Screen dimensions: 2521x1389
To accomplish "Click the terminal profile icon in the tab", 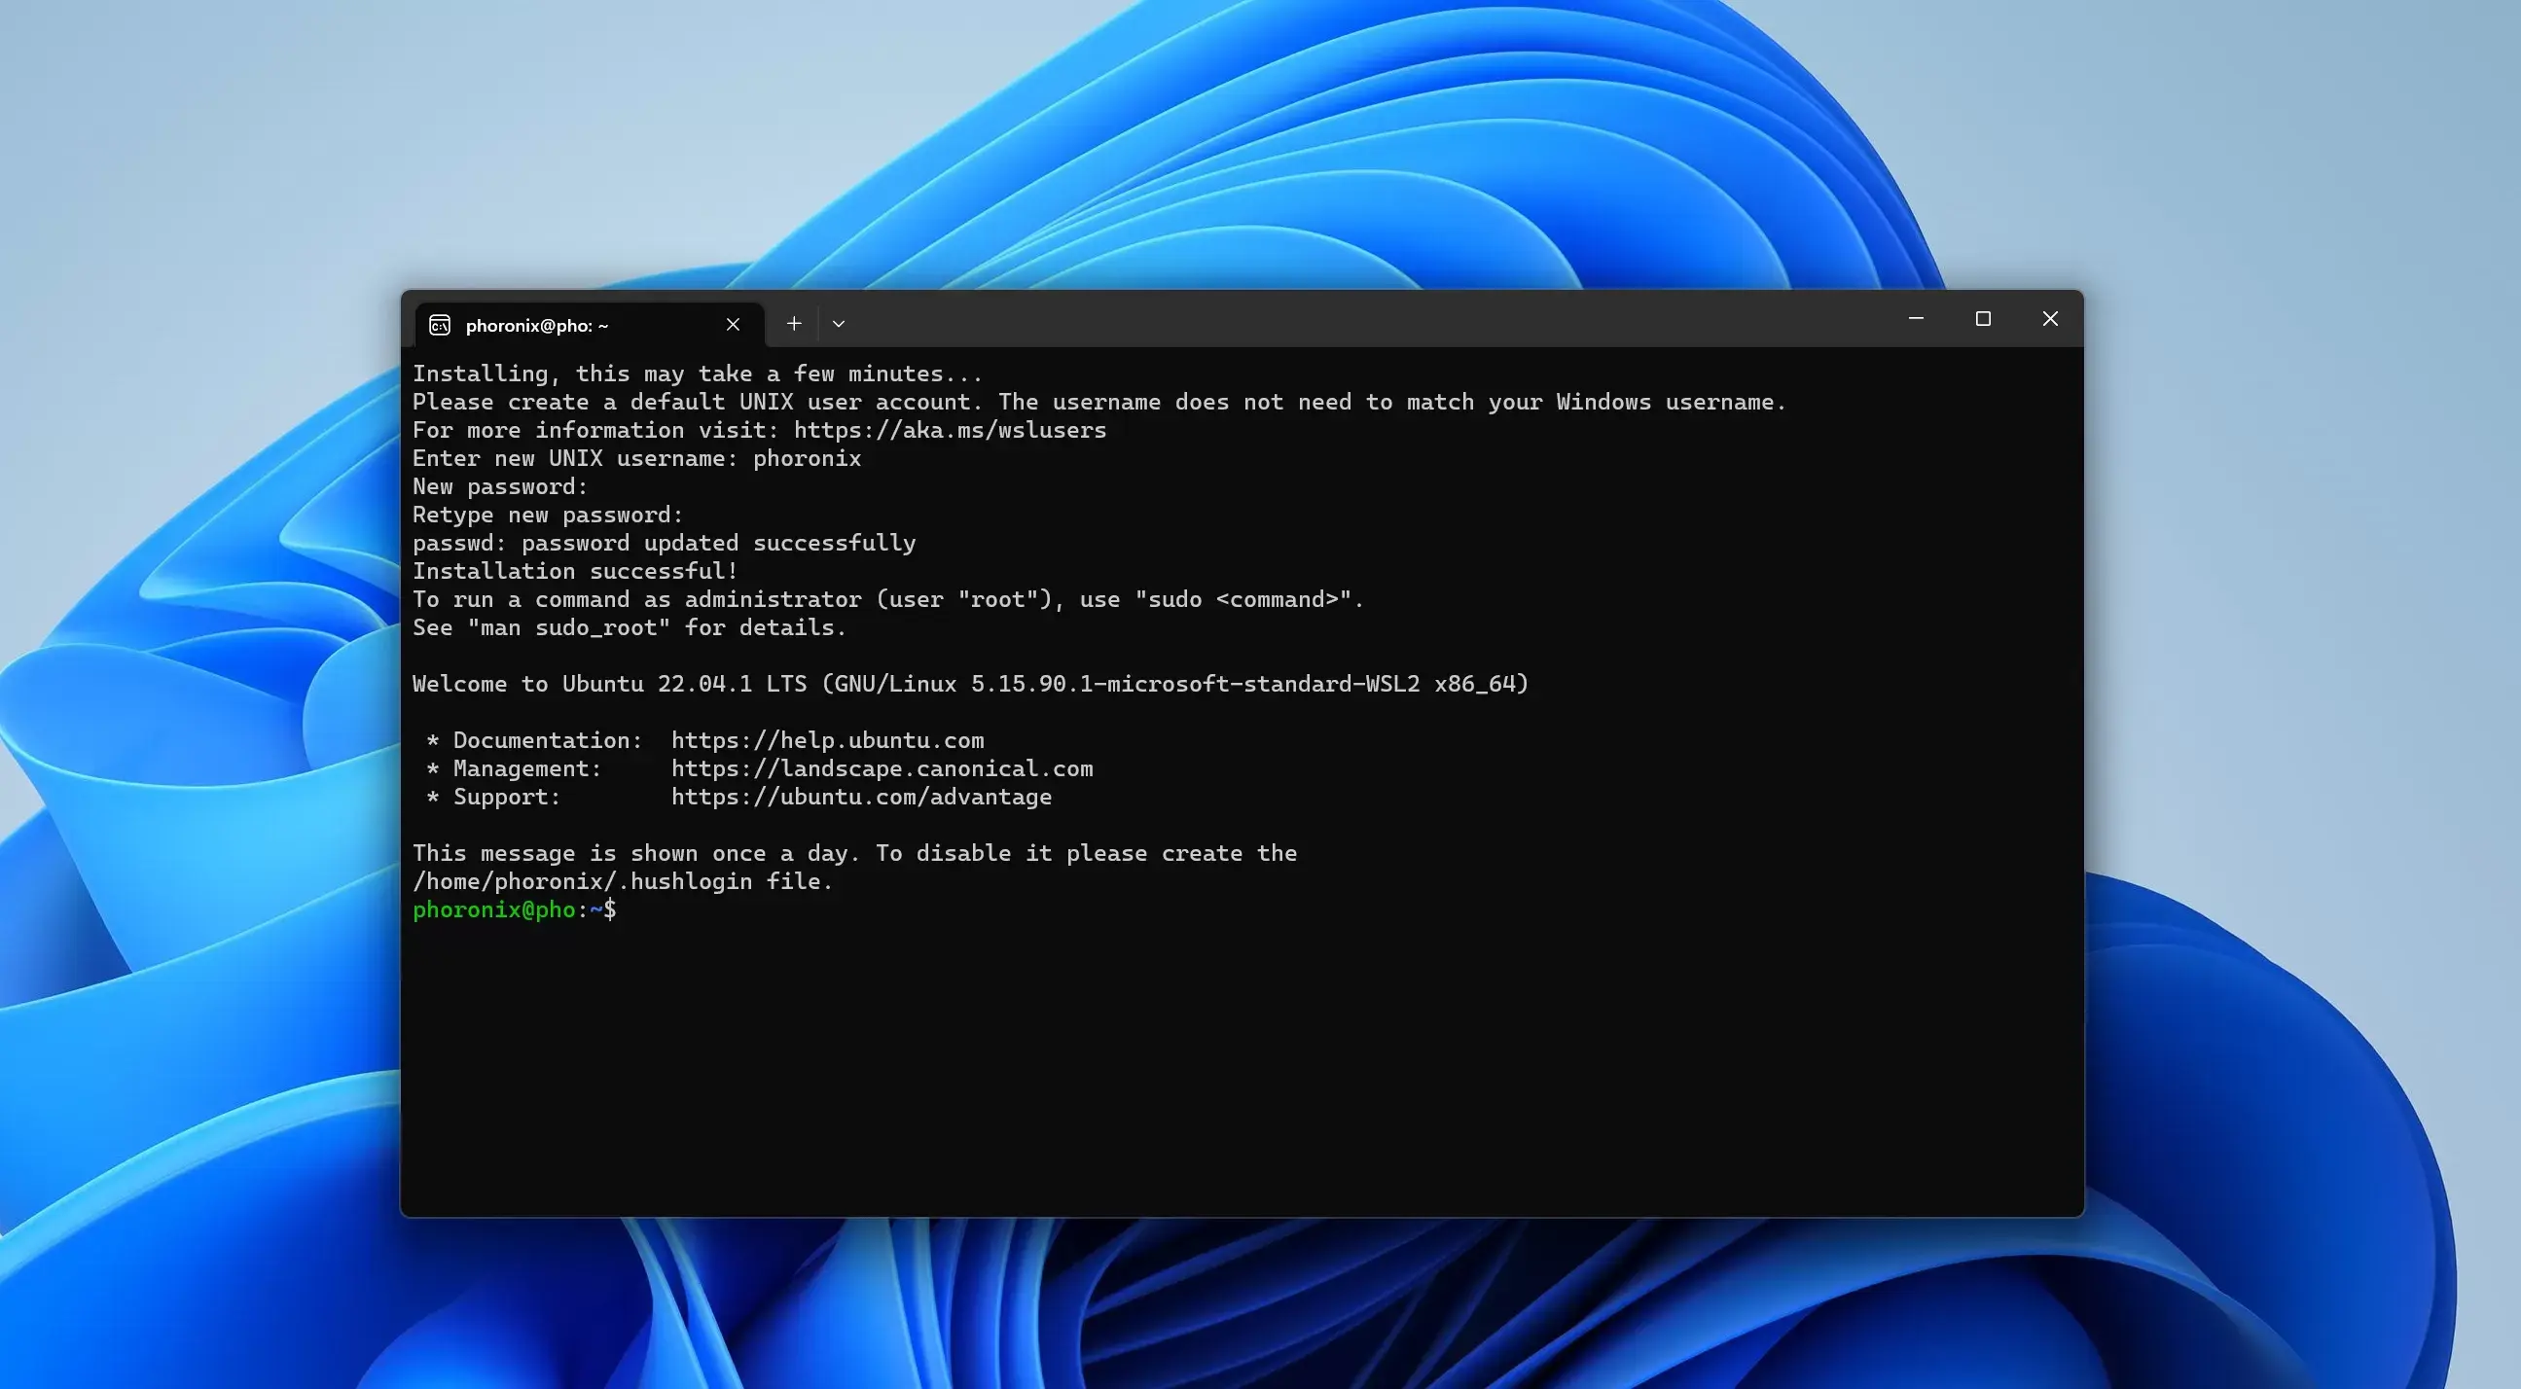I will tap(440, 325).
